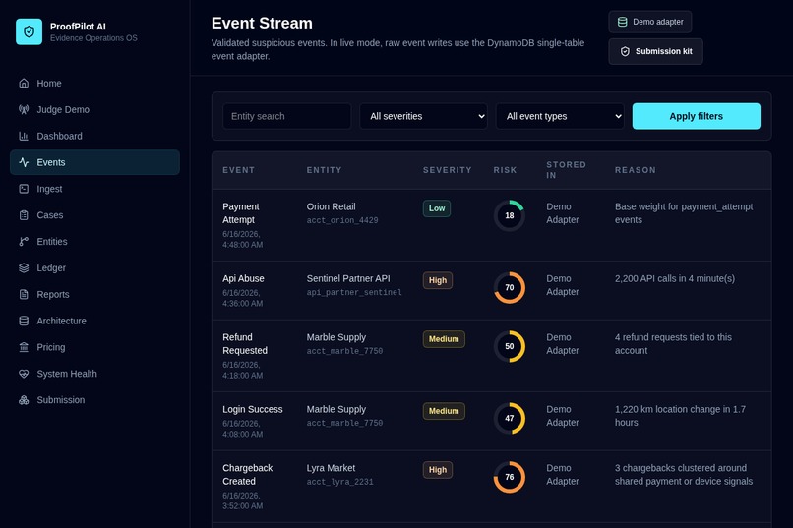This screenshot has width=793, height=528.
Task: Click the Ingest terminal icon
Action: (x=24, y=189)
